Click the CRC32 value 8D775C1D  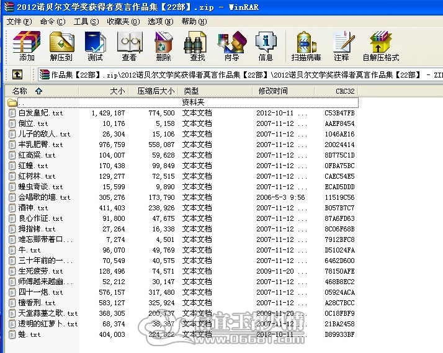click(x=339, y=155)
